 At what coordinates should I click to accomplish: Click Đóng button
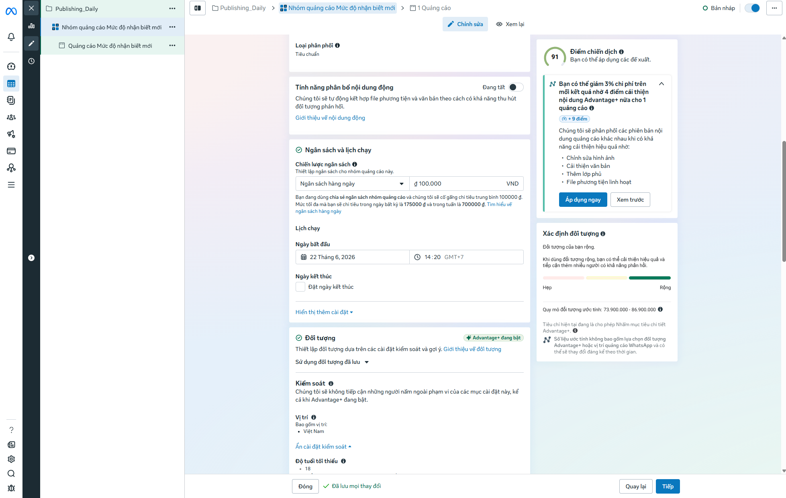(305, 486)
